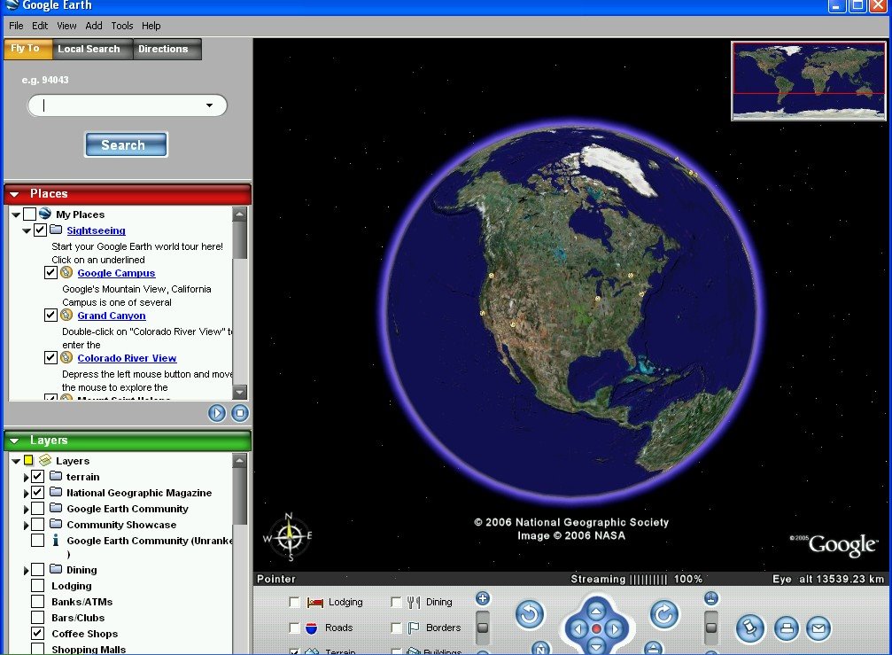This screenshot has height=655, width=892.
Task: Enable Roads checkbox in bottom panel
Action: point(294,628)
